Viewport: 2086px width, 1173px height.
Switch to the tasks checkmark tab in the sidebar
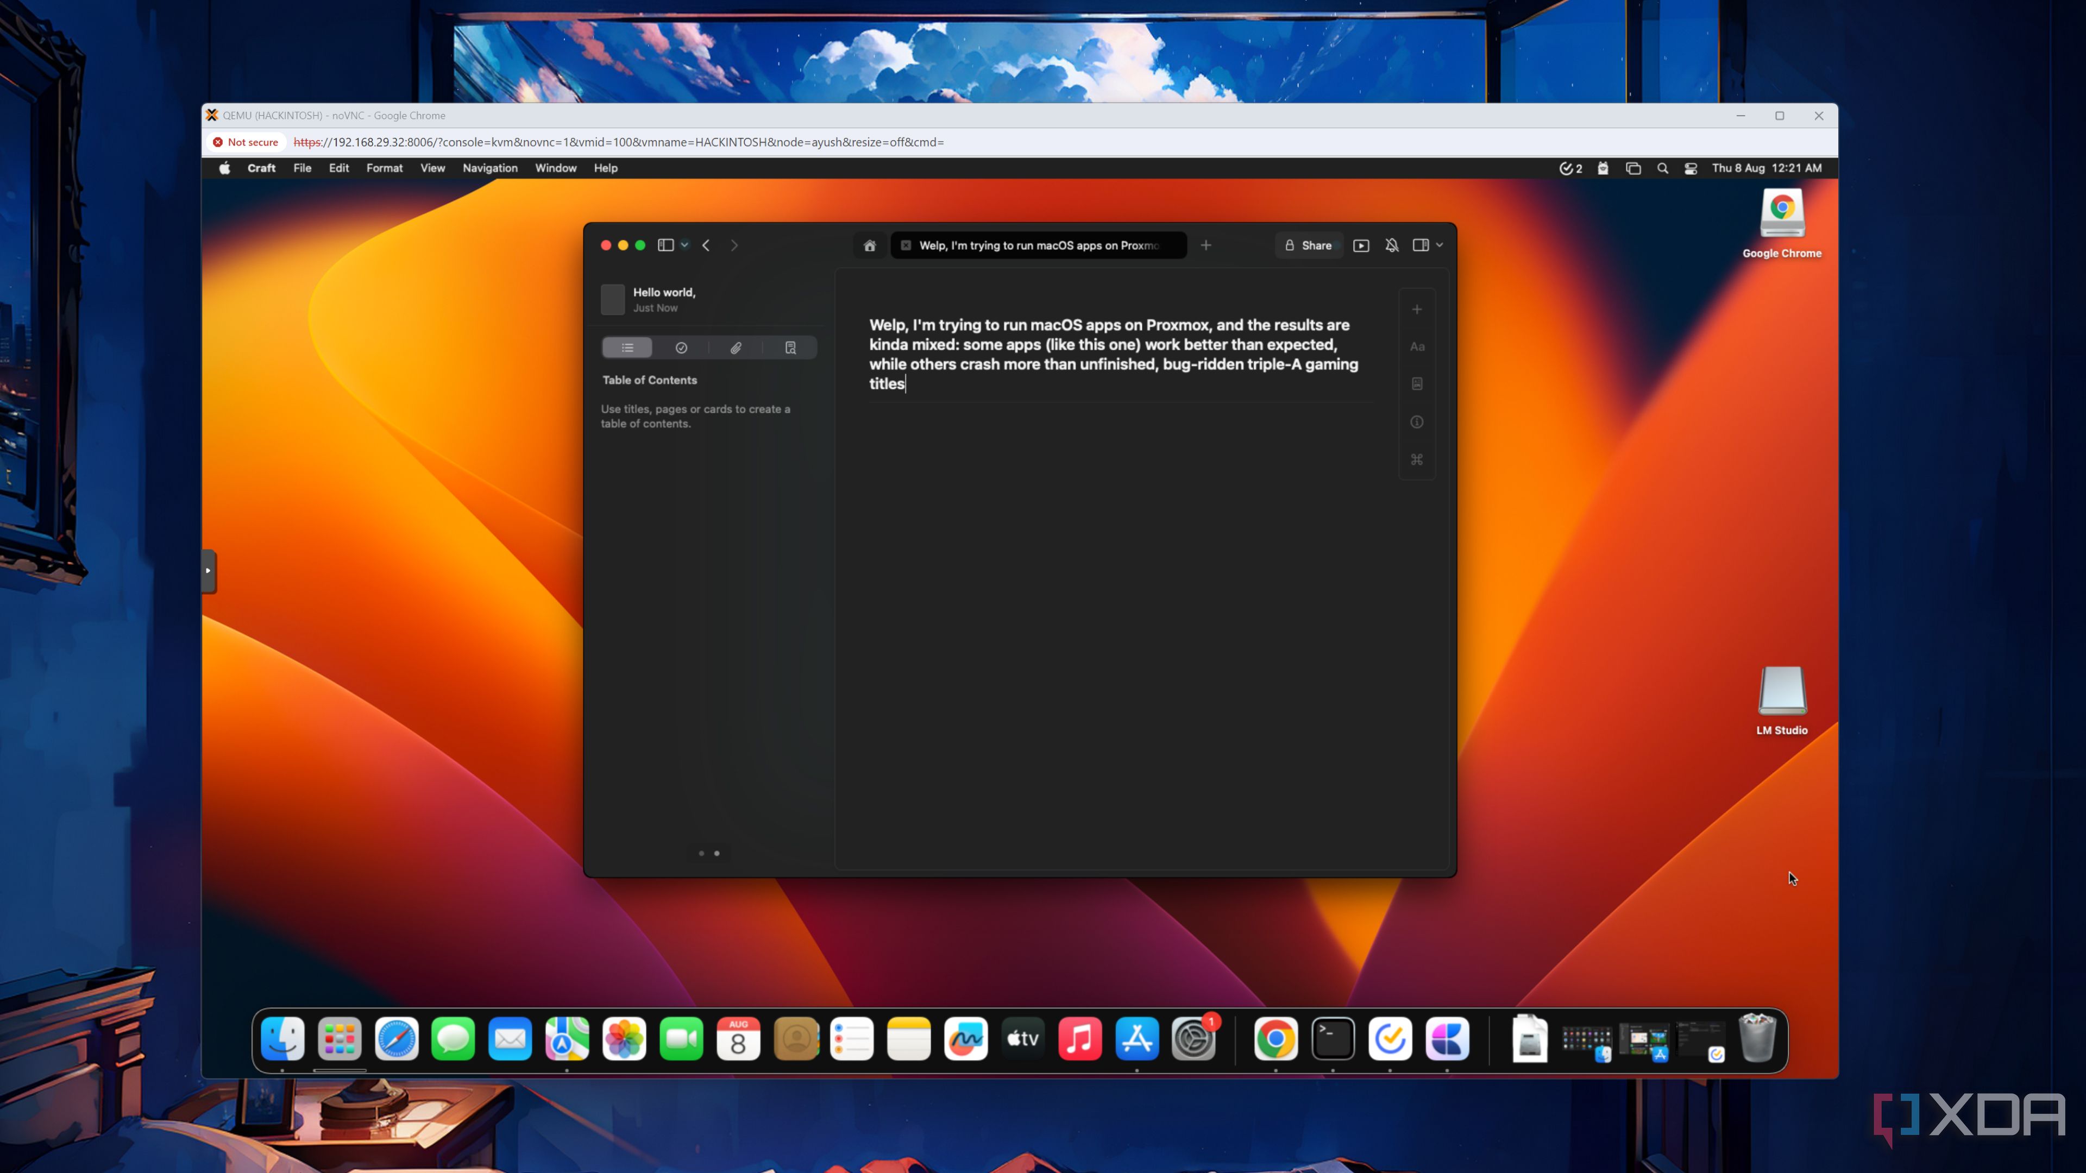click(682, 348)
